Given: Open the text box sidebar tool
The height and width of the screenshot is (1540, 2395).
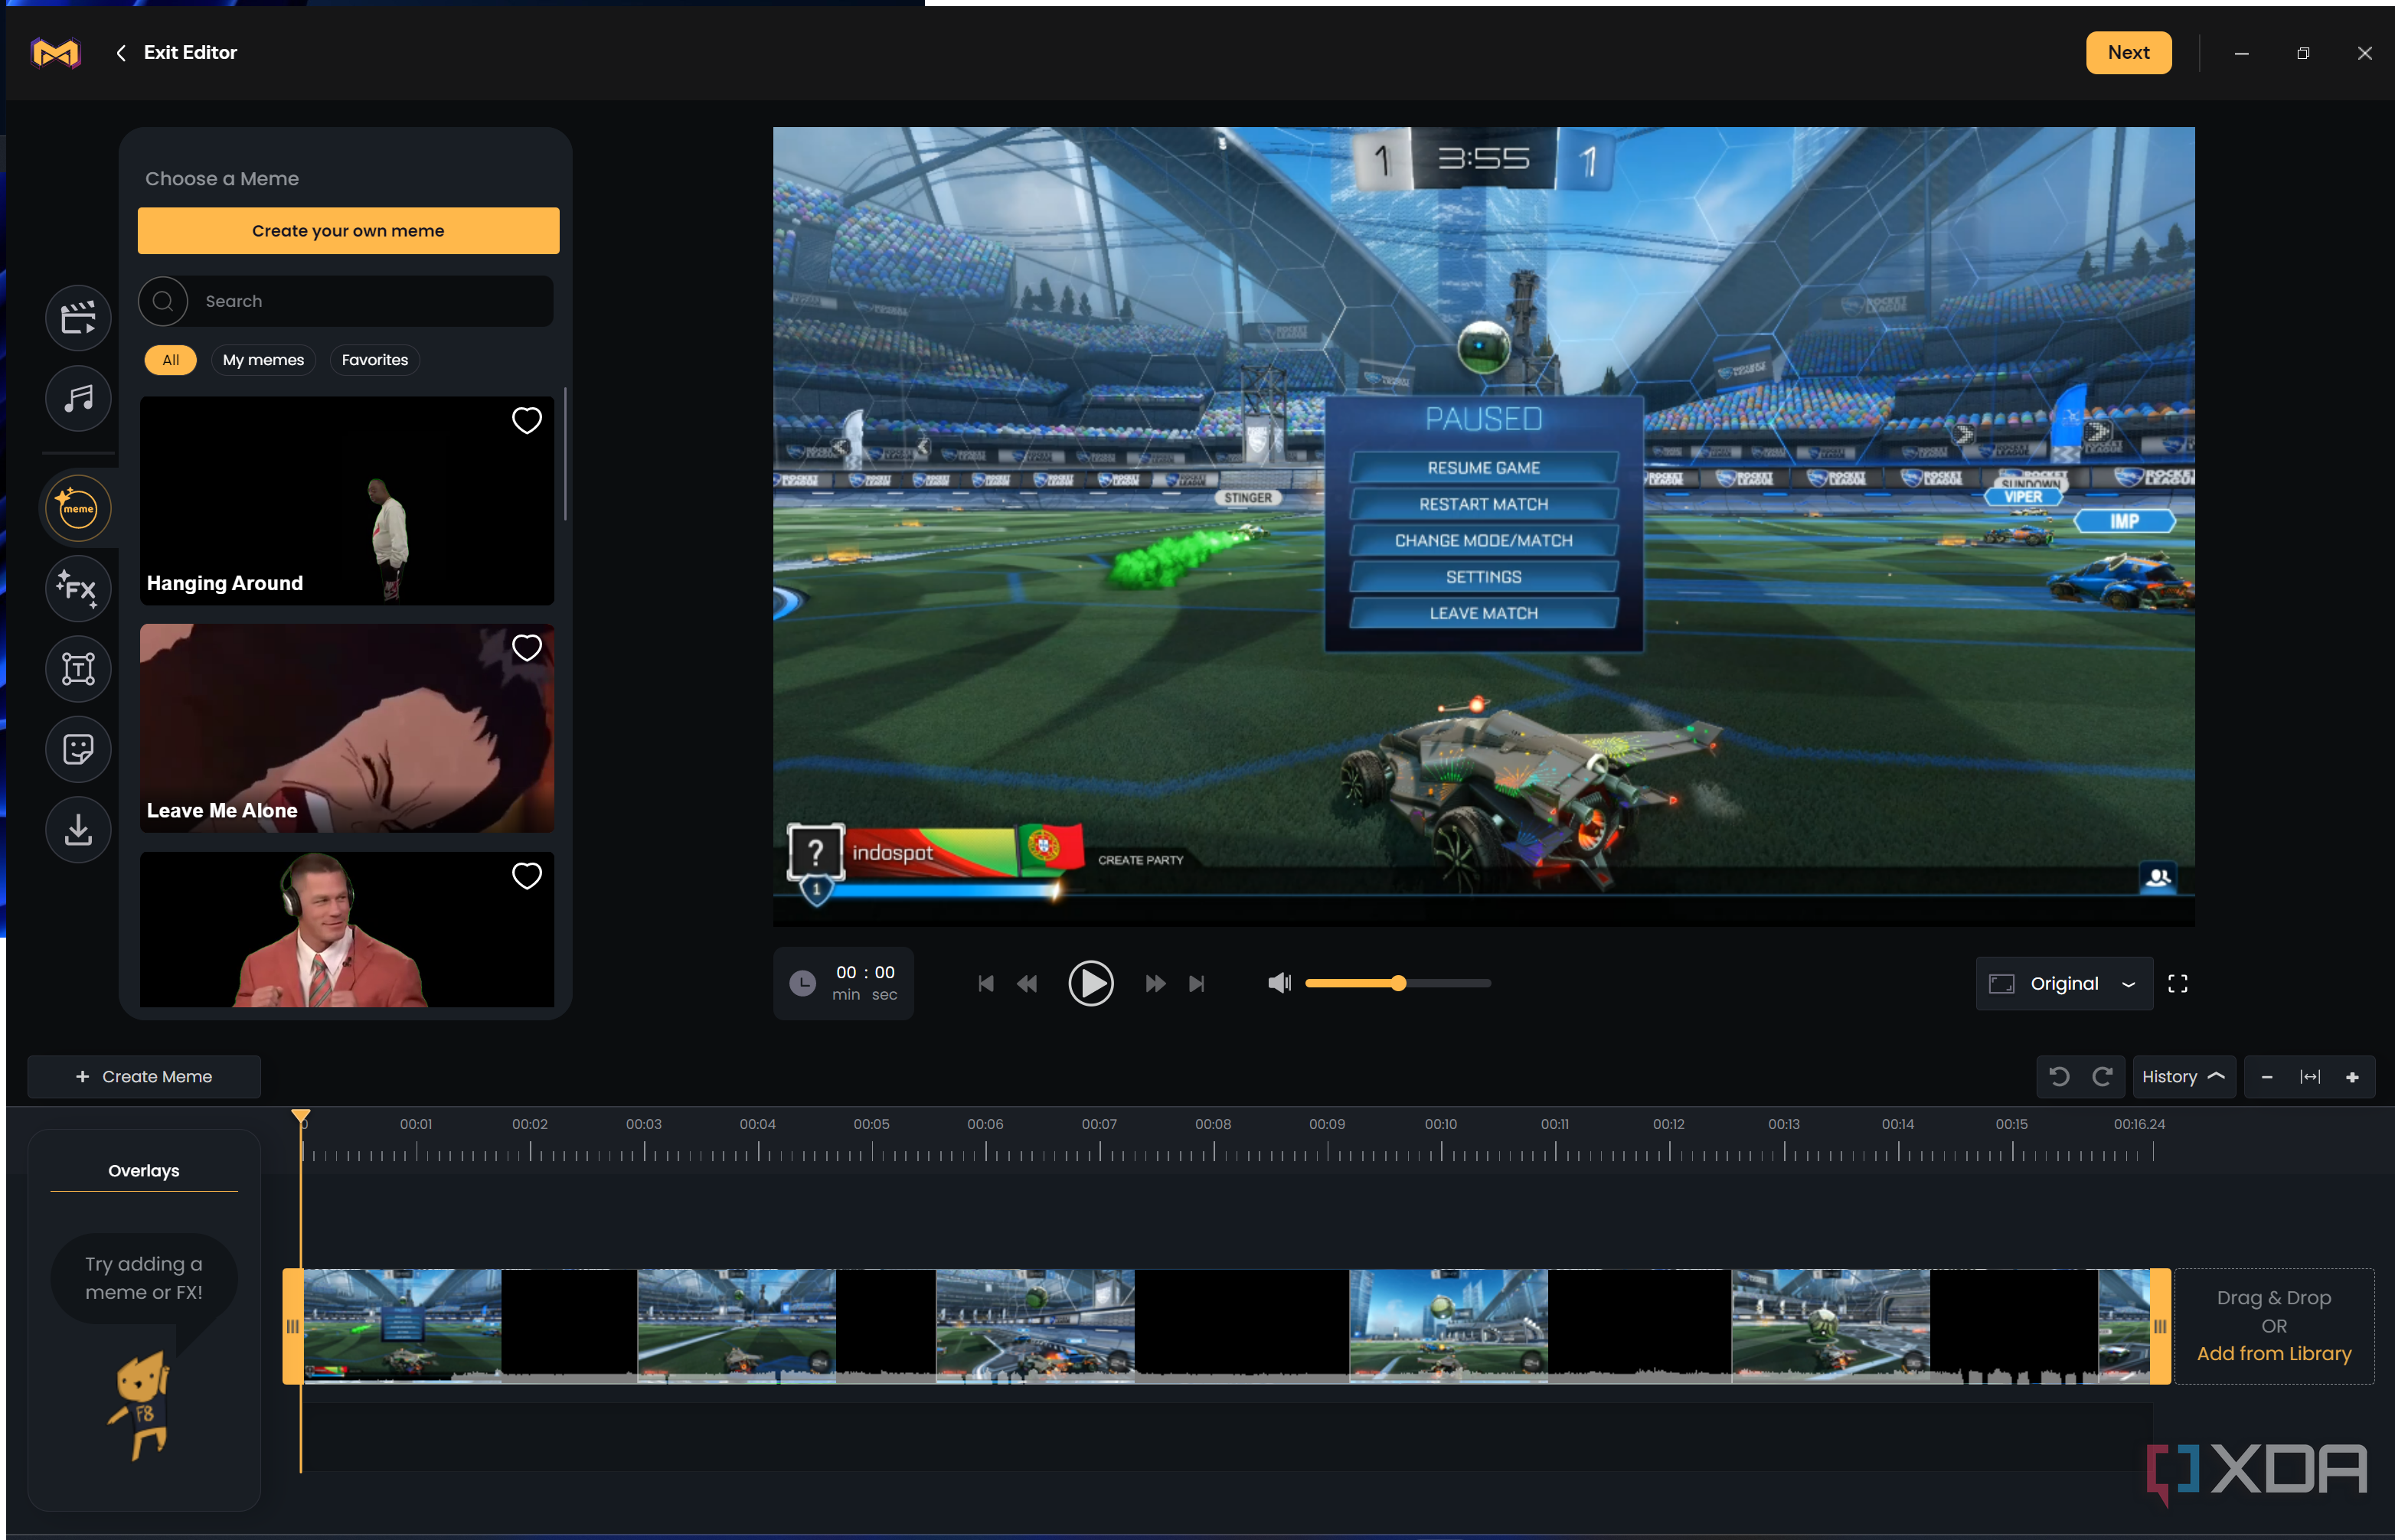Looking at the screenshot, I should [78, 668].
